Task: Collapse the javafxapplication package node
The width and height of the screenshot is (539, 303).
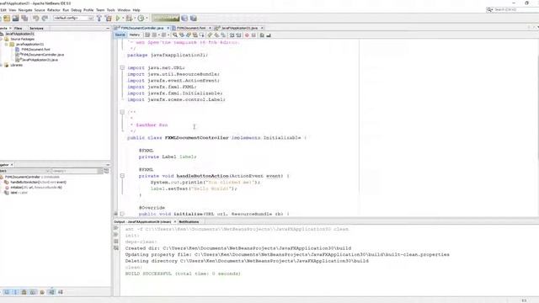Action: 6,45
